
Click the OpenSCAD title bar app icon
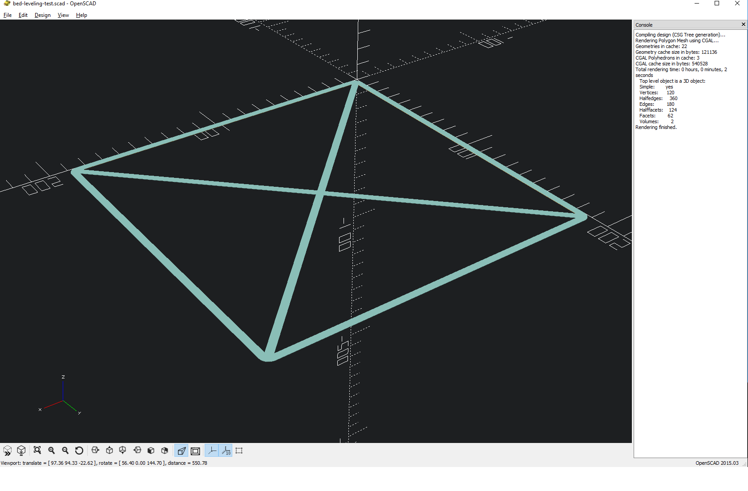point(7,4)
